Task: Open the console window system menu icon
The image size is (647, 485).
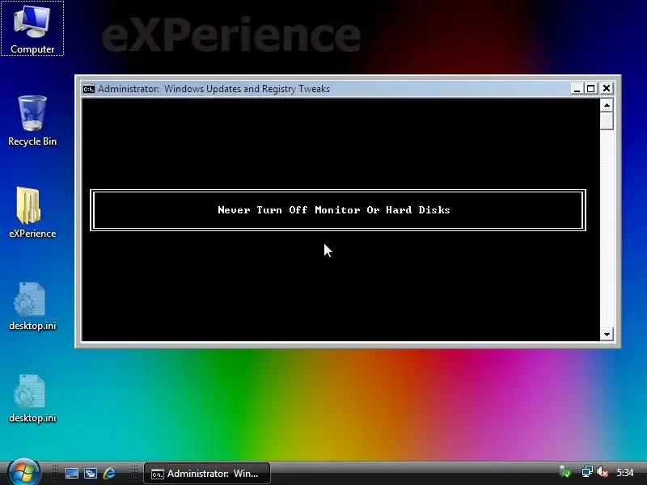Action: tap(88, 89)
